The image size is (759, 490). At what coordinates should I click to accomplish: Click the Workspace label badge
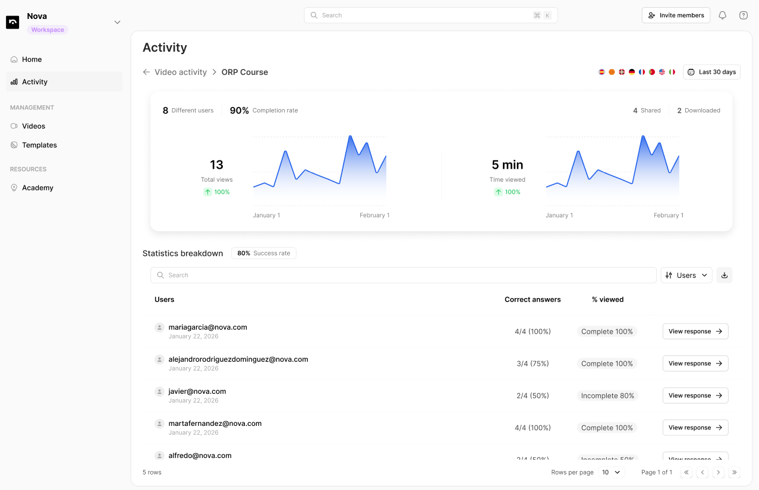click(x=48, y=30)
